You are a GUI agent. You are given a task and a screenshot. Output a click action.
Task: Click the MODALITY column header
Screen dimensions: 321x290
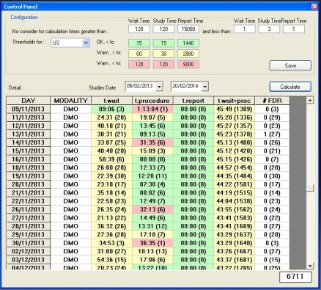pyautogui.click(x=70, y=101)
